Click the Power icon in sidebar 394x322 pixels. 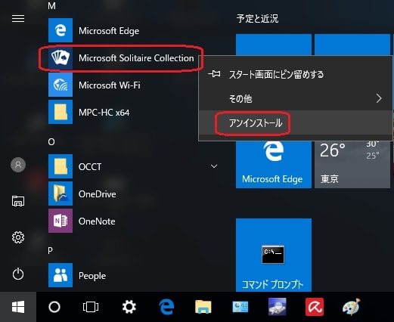click(18, 274)
